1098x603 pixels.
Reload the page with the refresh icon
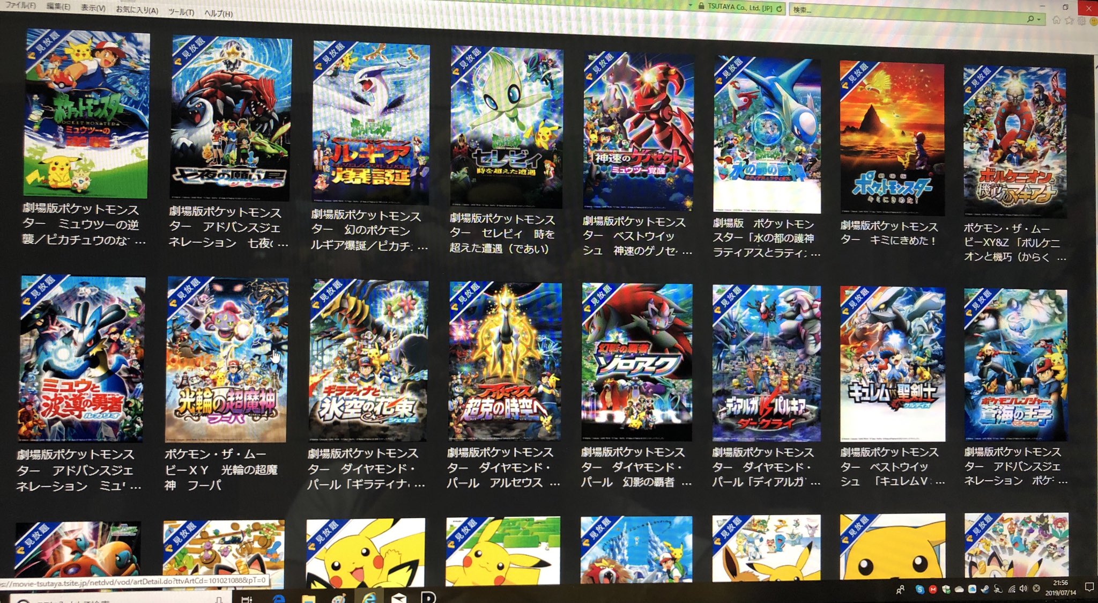click(x=780, y=9)
